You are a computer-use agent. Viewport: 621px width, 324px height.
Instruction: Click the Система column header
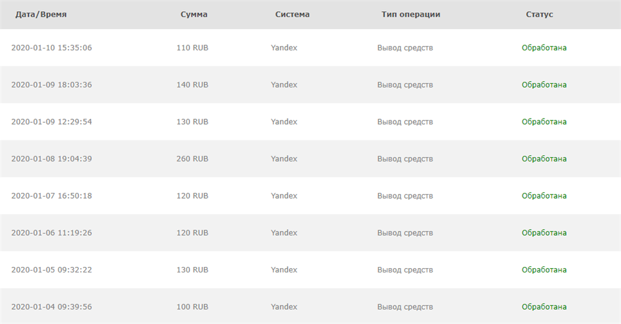pyautogui.click(x=292, y=14)
